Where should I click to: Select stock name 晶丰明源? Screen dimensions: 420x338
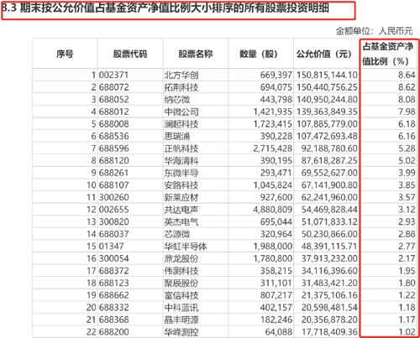pyautogui.click(x=181, y=320)
